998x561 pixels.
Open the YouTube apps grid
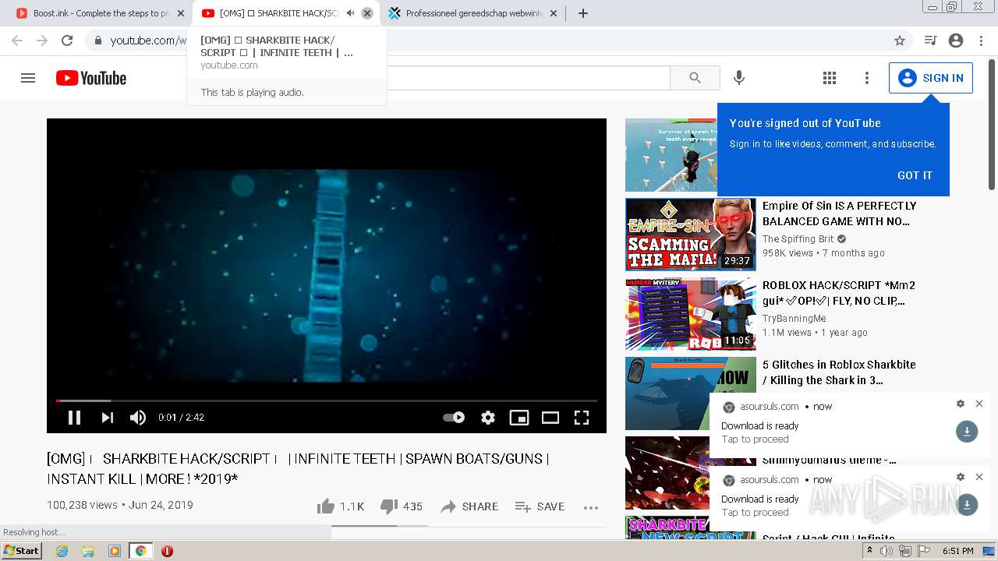(x=830, y=78)
